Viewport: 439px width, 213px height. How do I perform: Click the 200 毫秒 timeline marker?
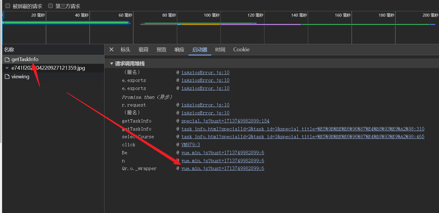430,15
